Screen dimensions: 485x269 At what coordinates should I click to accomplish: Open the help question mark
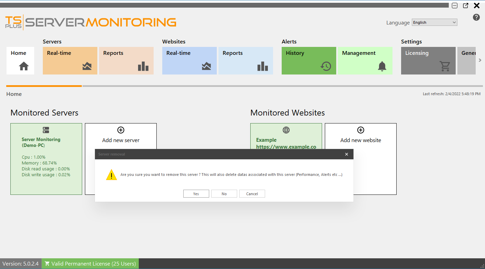476,17
